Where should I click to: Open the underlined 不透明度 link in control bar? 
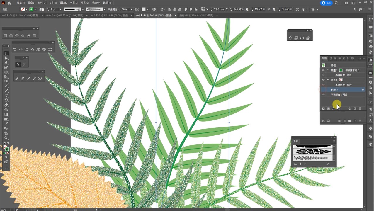tap(113, 9)
